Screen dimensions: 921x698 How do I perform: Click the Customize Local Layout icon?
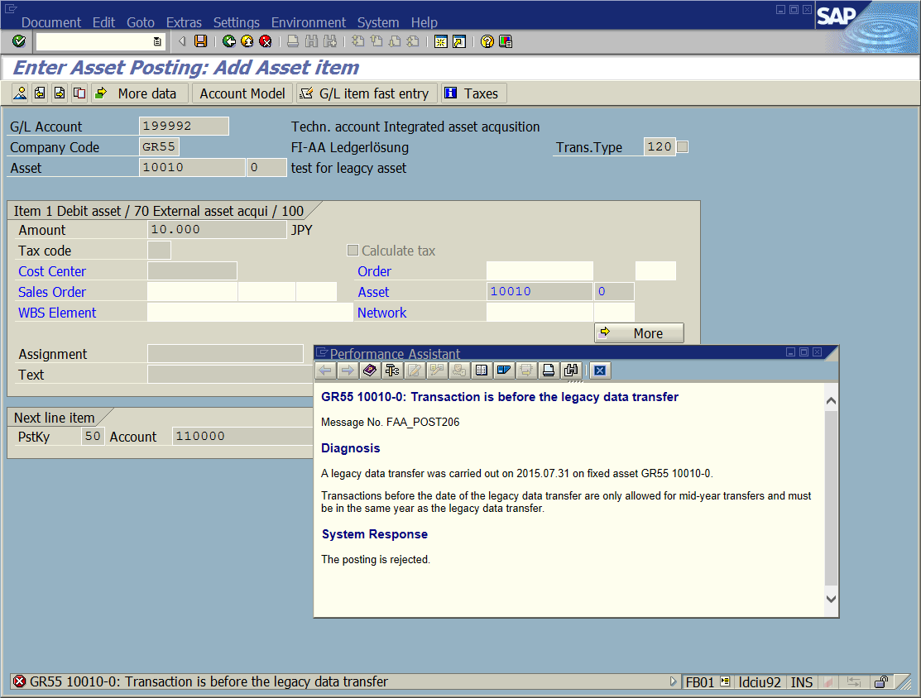click(x=505, y=41)
